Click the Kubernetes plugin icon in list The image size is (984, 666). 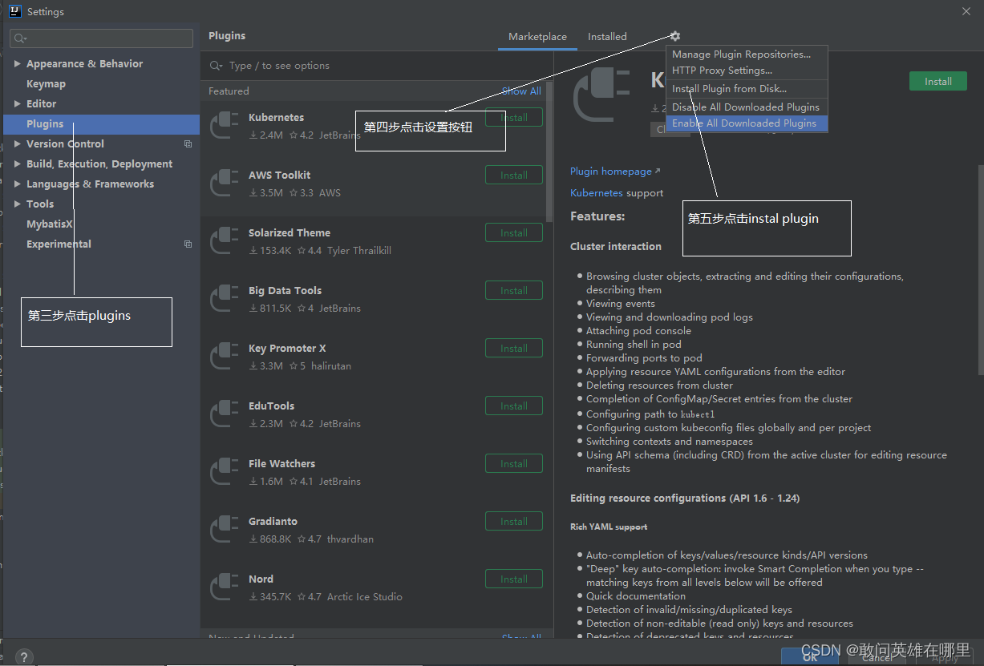coord(224,126)
